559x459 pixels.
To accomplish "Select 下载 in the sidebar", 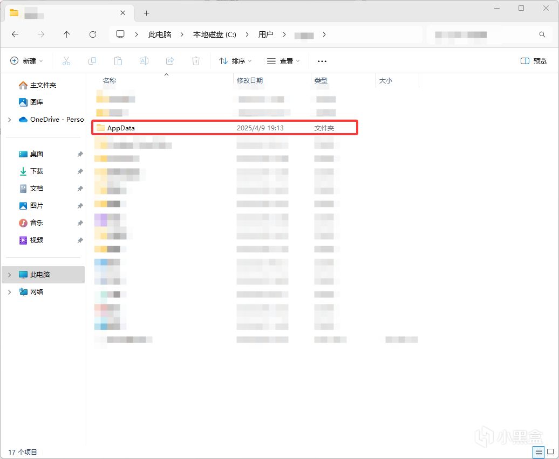I will 37,171.
